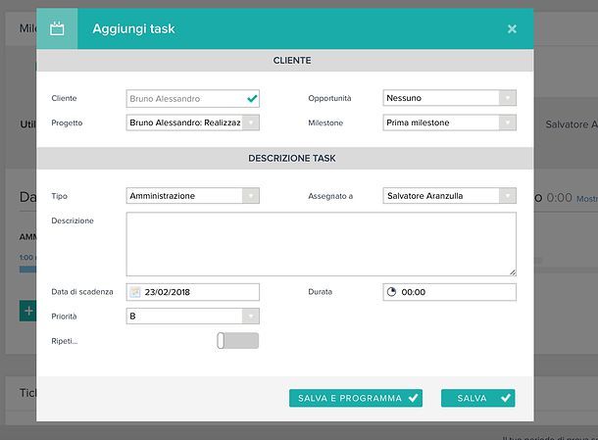The image size is (598, 440).
Task: Click the Durata field showing 00:00
Action: point(449,292)
